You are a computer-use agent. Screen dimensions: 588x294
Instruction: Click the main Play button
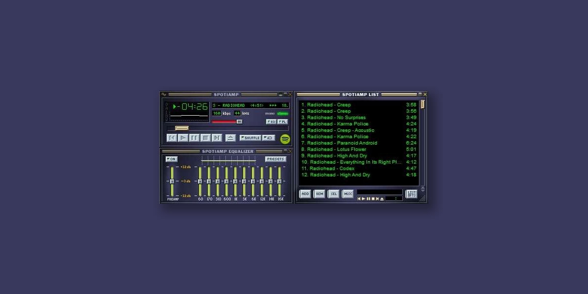click(183, 138)
